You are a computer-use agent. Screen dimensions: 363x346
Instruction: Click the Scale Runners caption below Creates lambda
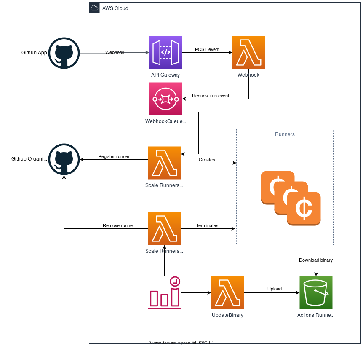[x=164, y=185]
